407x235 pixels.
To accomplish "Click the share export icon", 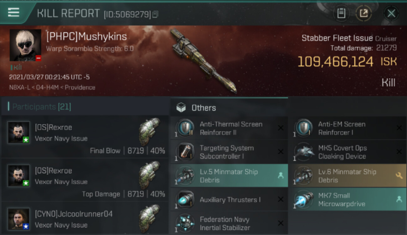I will [363, 13].
